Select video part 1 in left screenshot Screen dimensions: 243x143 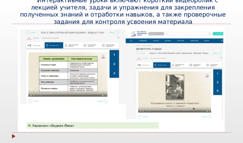click(114, 55)
